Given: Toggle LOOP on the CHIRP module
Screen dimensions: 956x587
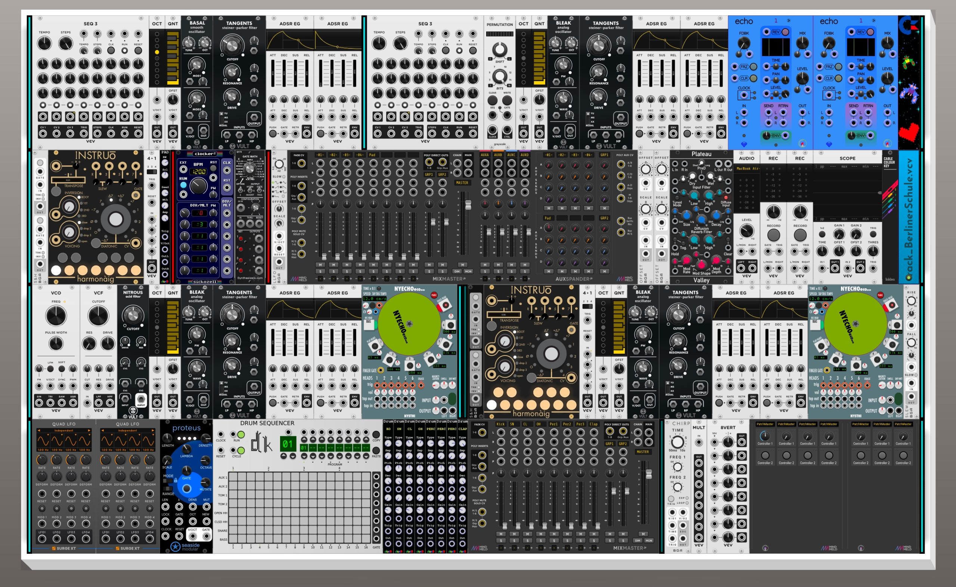Looking at the screenshot, I should pos(687,503).
